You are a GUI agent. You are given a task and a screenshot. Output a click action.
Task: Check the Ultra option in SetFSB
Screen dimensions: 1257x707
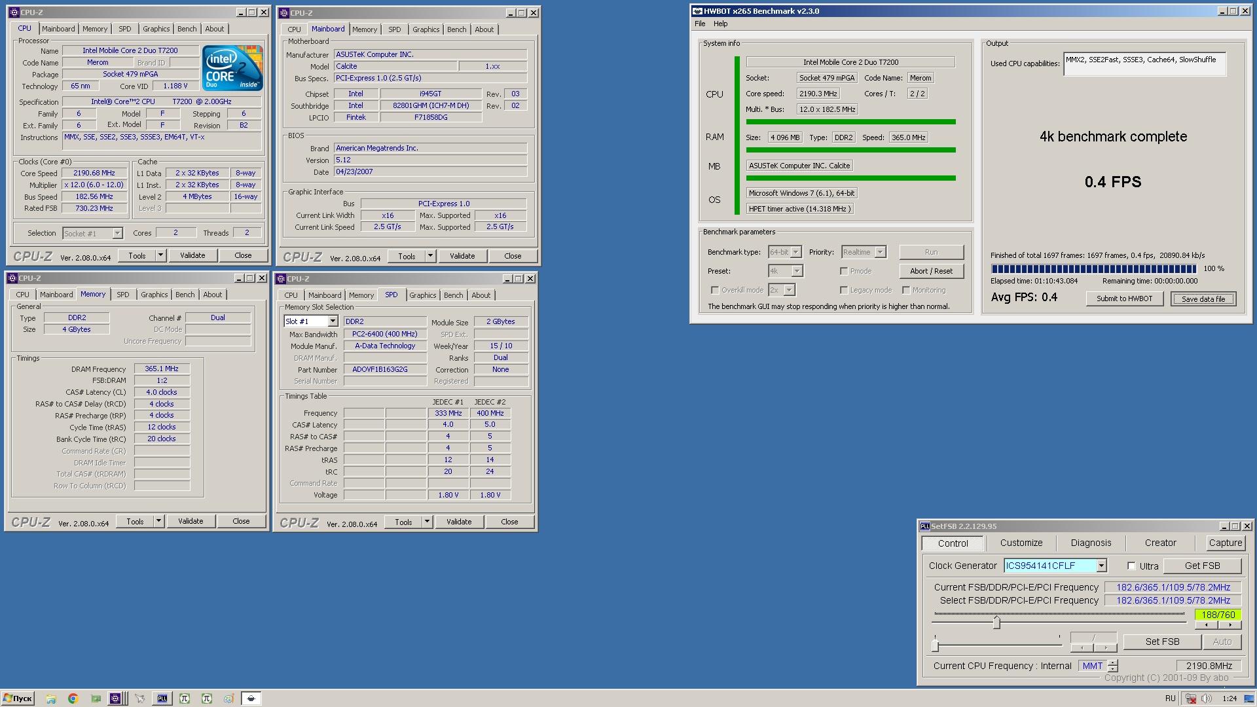pyautogui.click(x=1131, y=566)
